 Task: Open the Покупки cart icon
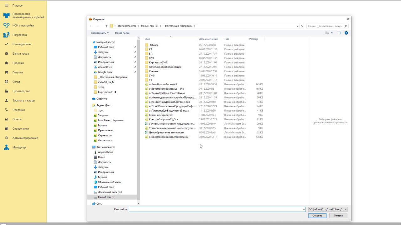click(6, 72)
